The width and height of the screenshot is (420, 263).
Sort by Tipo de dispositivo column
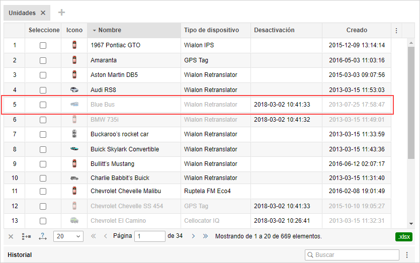(216, 30)
